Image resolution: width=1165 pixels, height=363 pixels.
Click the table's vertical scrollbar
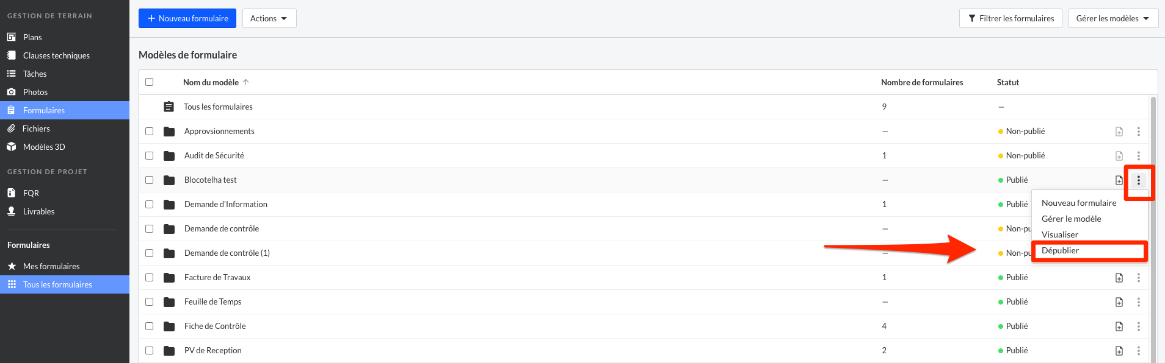coord(1153,228)
